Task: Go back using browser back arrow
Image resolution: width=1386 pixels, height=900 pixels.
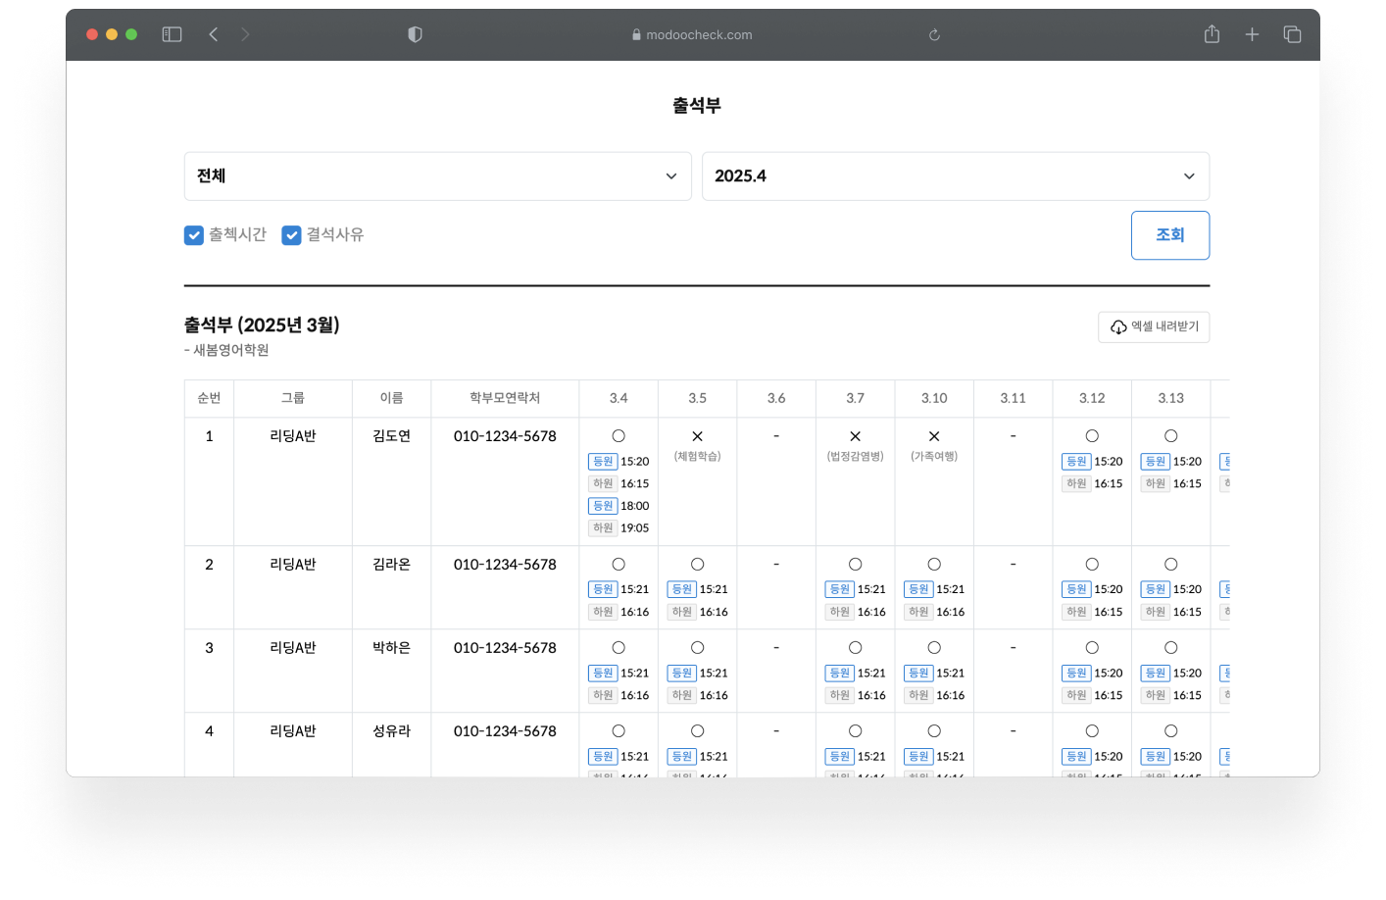Action: point(214,34)
